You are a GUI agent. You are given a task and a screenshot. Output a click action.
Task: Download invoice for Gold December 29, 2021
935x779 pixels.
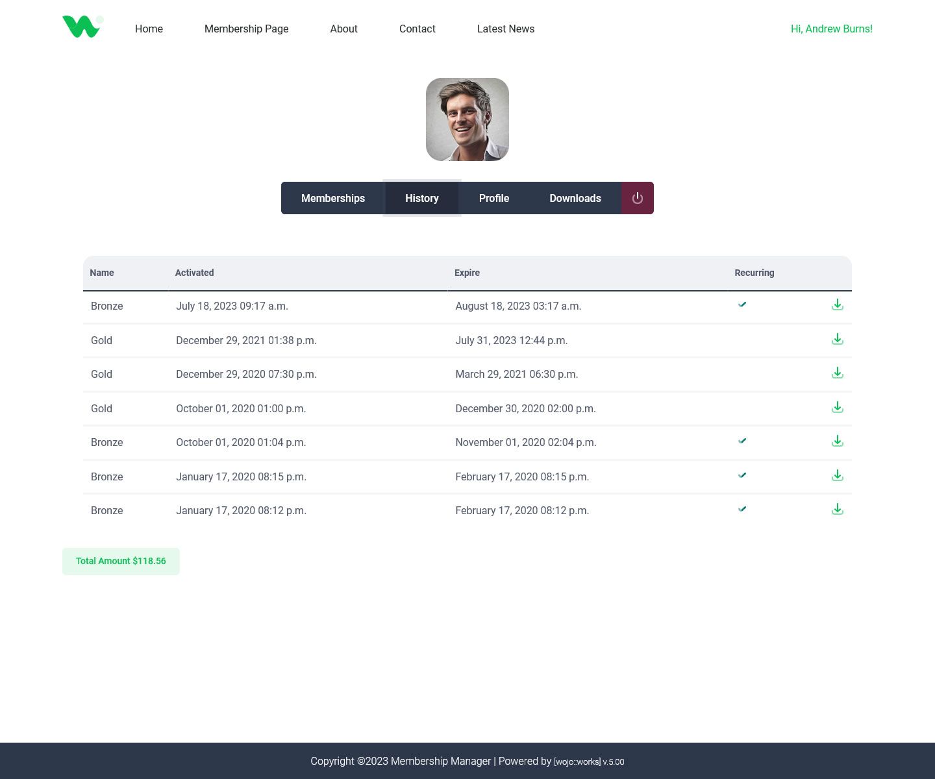click(838, 340)
